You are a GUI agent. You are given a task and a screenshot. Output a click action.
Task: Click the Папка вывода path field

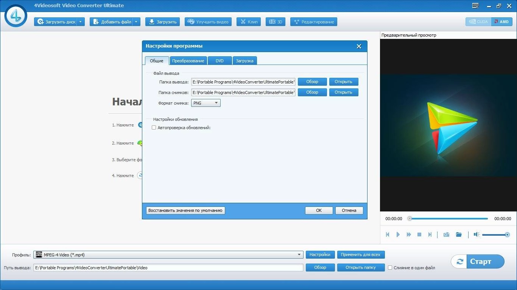click(243, 82)
